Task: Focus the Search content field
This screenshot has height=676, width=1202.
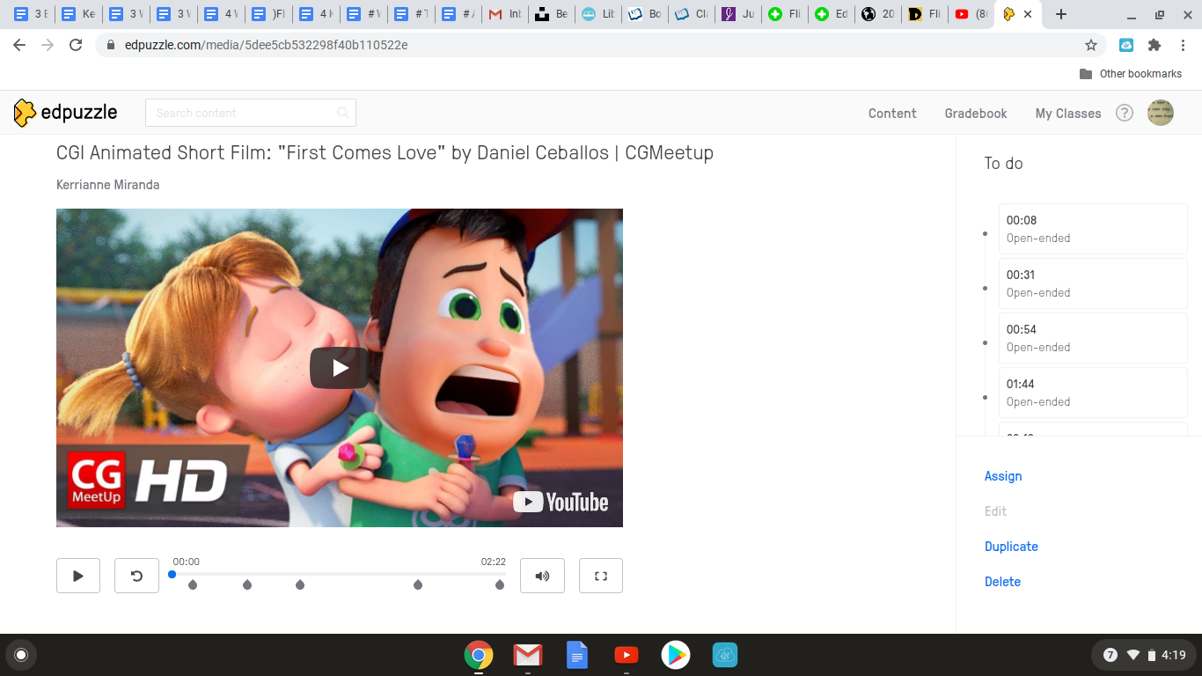Action: pyautogui.click(x=251, y=113)
